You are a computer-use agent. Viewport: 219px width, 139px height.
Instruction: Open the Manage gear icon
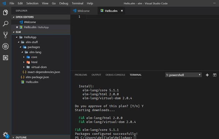point(5,135)
